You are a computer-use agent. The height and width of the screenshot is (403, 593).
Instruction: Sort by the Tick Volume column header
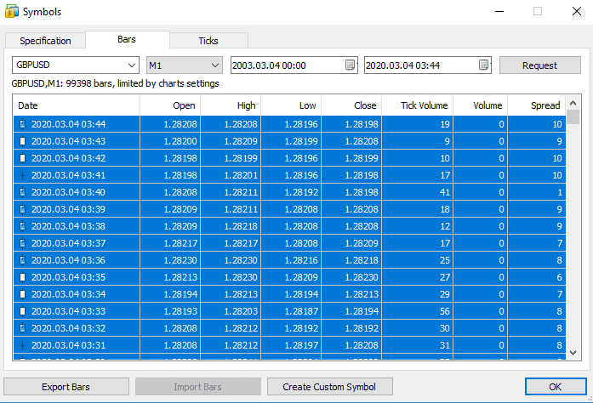click(x=418, y=105)
